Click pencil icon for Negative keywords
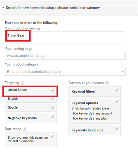 click(53, 117)
